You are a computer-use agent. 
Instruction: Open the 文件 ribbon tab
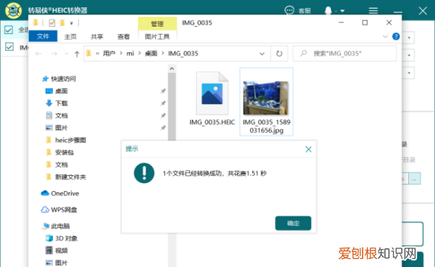(43, 36)
